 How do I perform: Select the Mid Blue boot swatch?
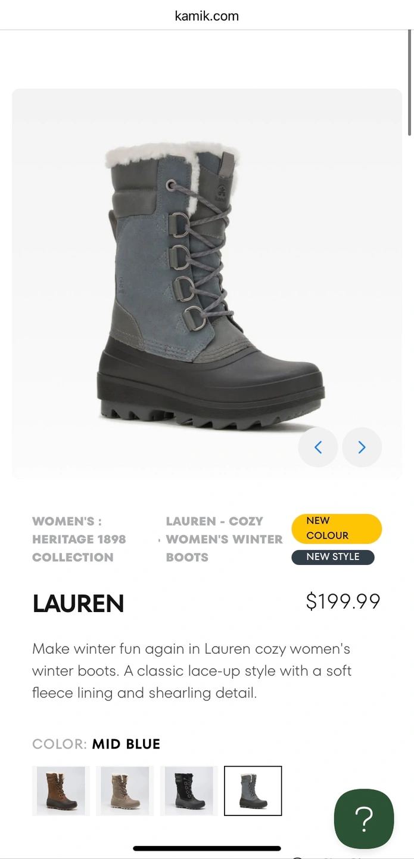click(x=253, y=791)
